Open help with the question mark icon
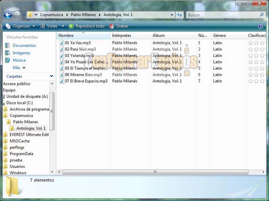The width and height of the screenshot is (269, 201). coord(260,26)
